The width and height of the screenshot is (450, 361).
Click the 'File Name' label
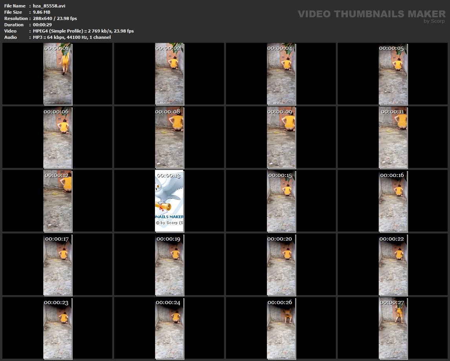click(x=15, y=6)
